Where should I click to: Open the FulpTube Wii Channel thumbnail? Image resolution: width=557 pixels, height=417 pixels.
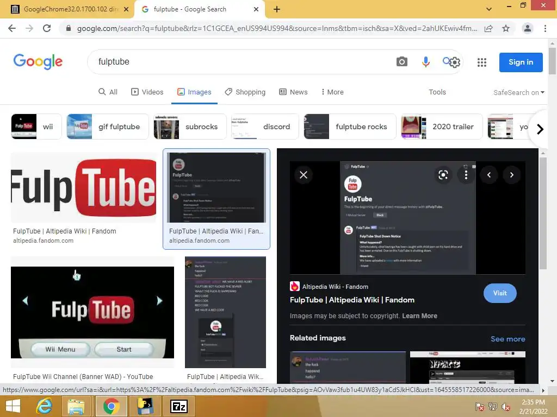(92, 312)
